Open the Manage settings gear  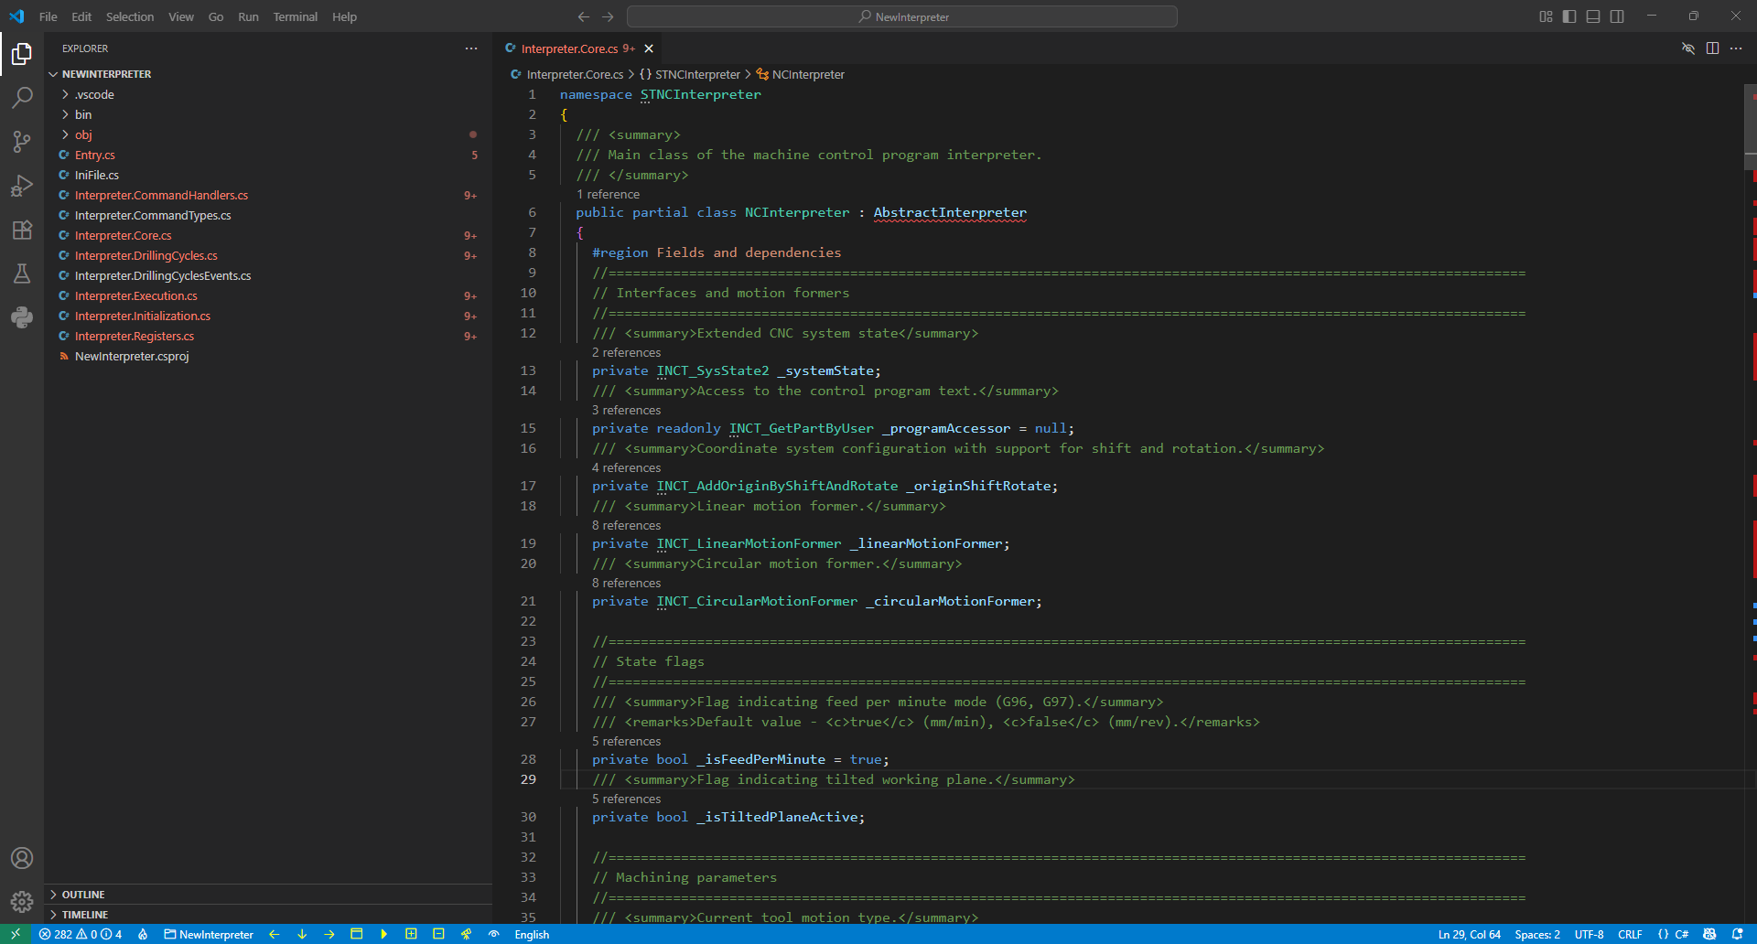(x=22, y=902)
